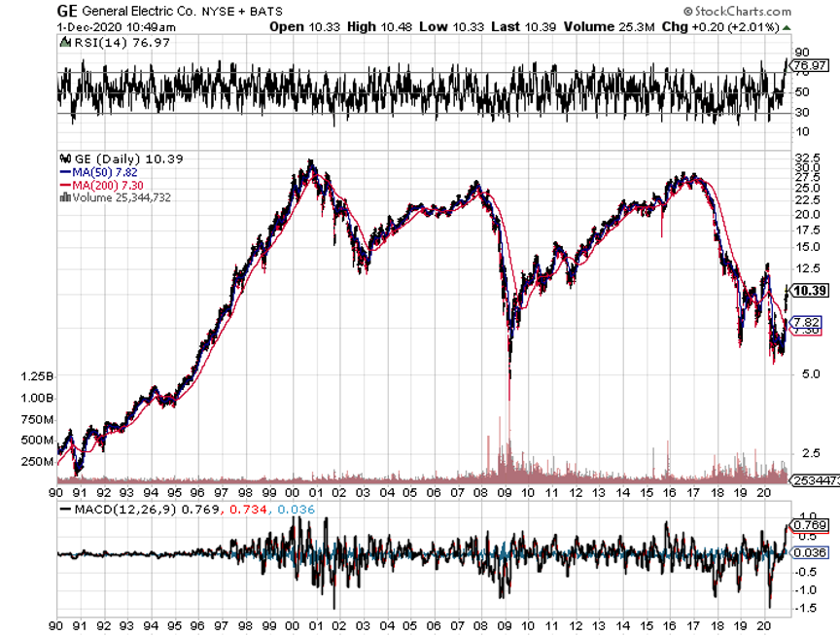The width and height of the screenshot is (840, 636).
Task: Click the GE (Daily) candlestick legend icon
Action: [64, 159]
